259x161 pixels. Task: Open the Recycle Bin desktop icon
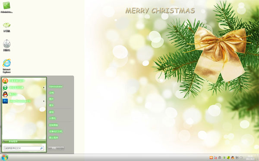pos(6,46)
